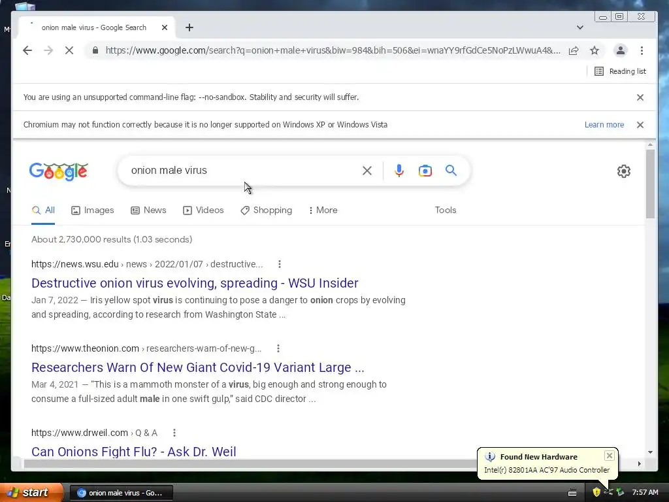Image resolution: width=669 pixels, height=502 pixels.
Task: Click the share page icon in the address bar
Action: (x=574, y=50)
